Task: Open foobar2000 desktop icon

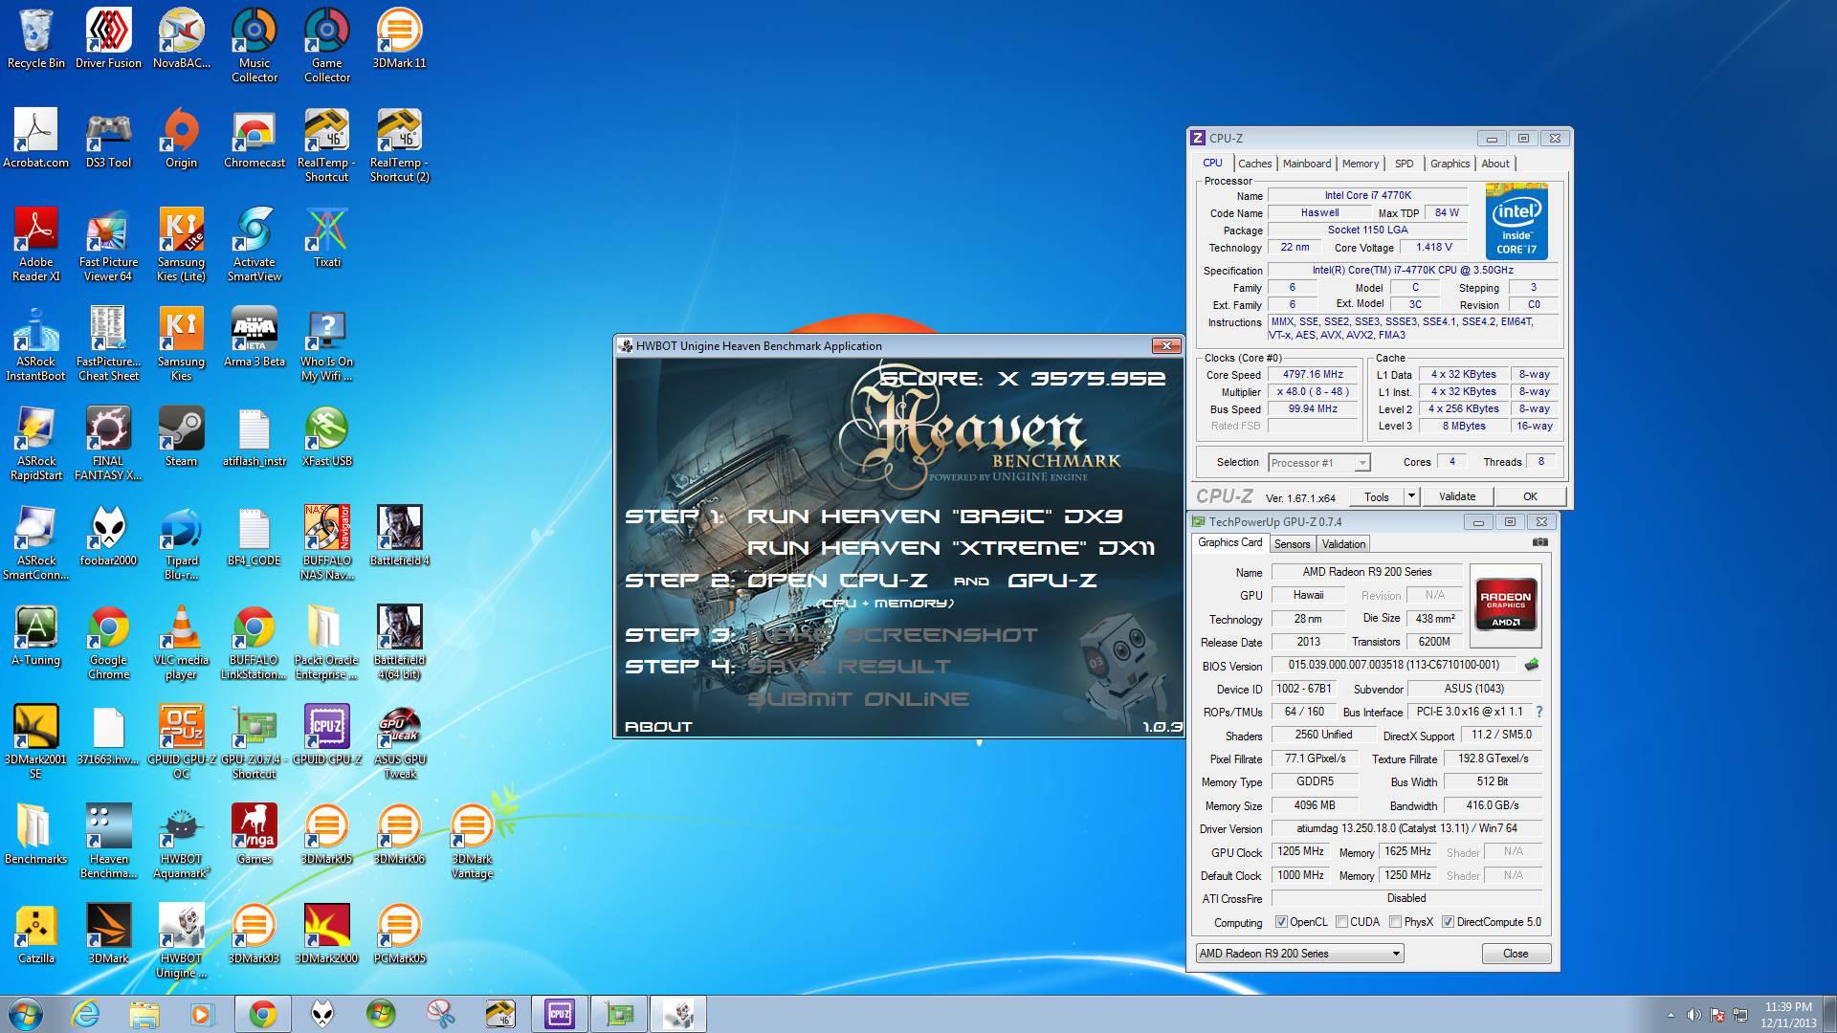Action: pos(108,536)
